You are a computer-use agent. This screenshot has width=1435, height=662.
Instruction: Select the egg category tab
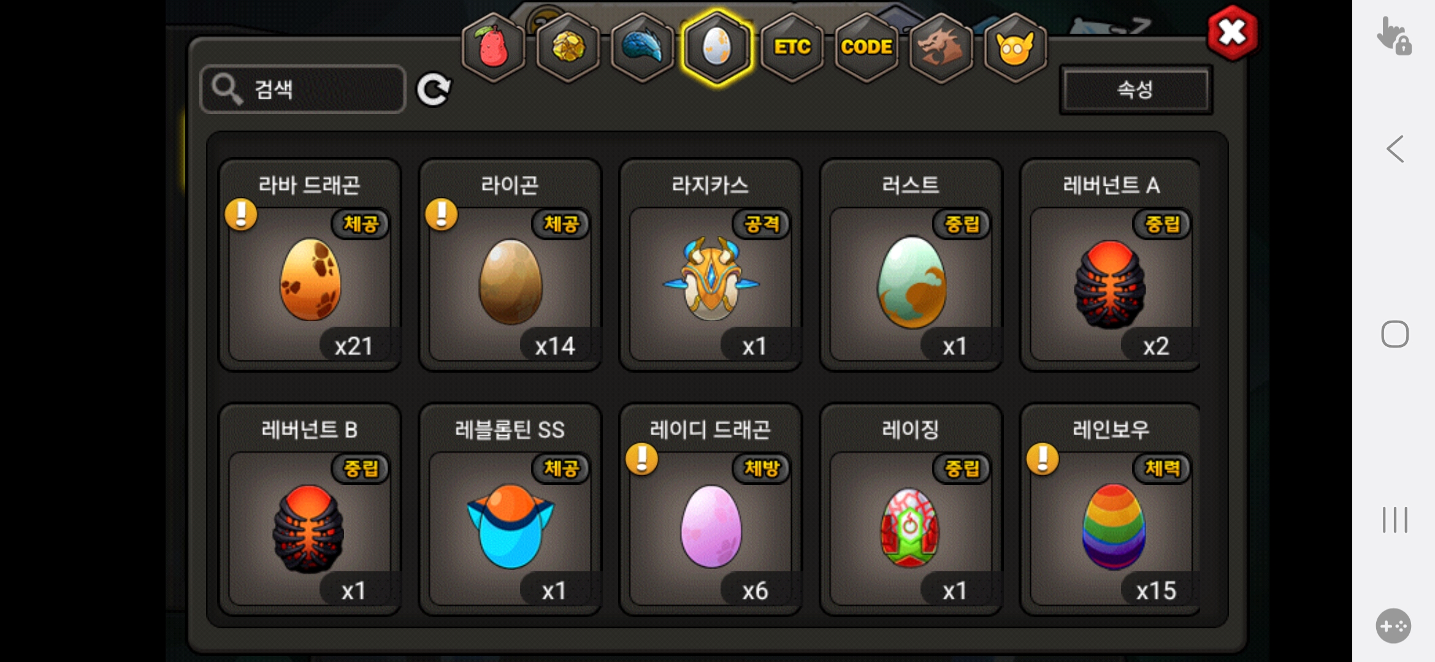(x=717, y=47)
